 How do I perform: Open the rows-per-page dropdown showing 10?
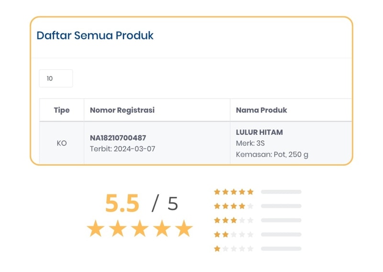click(x=56, y=79)
